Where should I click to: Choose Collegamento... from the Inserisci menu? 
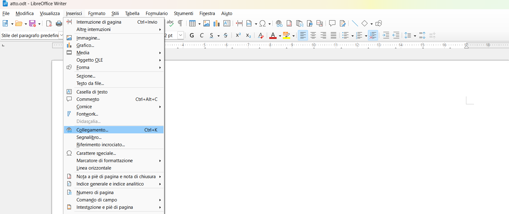(x=114, y=130)
